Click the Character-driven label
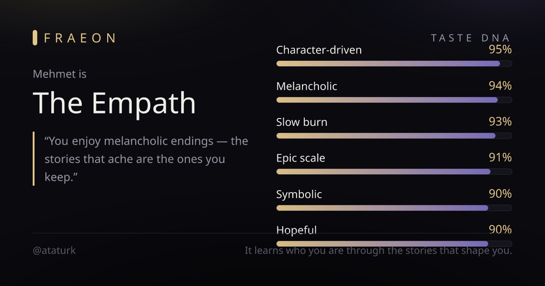Screen dimensions: 545x286 (x=319, y=50)
